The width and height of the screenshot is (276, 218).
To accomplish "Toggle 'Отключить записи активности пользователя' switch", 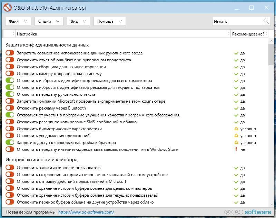I will (10, 167).
